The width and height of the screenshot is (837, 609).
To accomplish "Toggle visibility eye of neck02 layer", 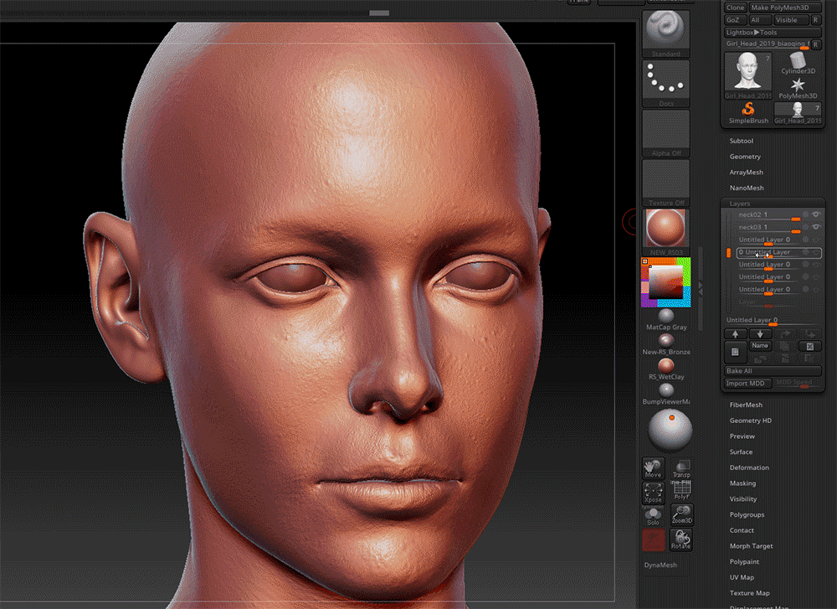I will point(815,214).
